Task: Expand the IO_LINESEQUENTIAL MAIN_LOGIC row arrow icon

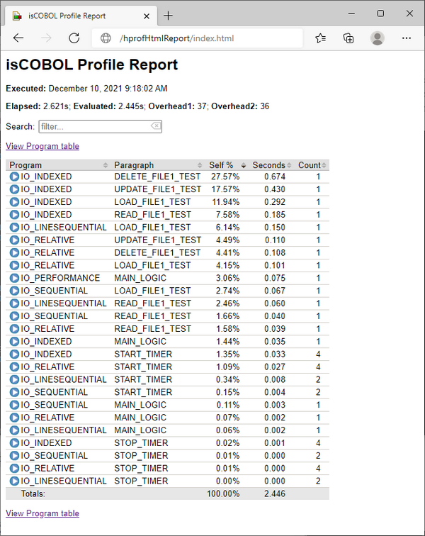Action: tap(14, 430)
